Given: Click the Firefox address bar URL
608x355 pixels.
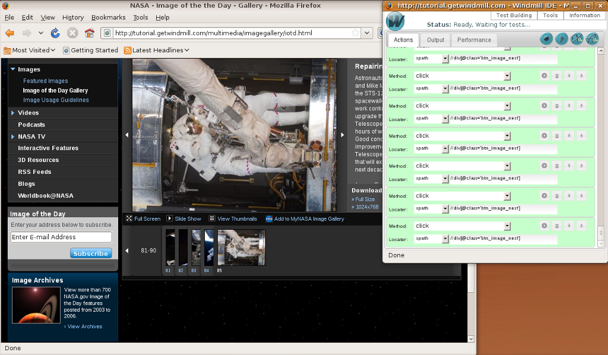Looking at the screenshot, I should [x=214, y=33].
